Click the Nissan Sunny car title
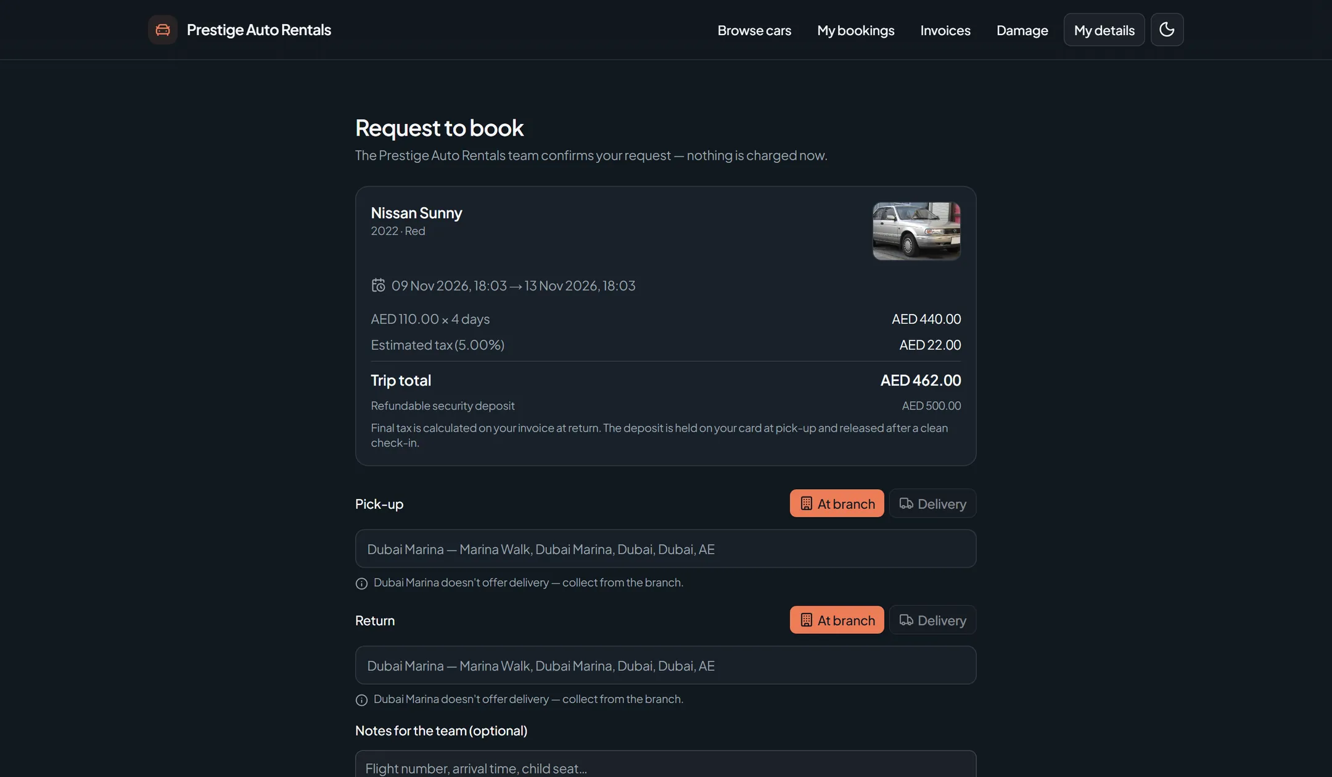 point(416,213)
